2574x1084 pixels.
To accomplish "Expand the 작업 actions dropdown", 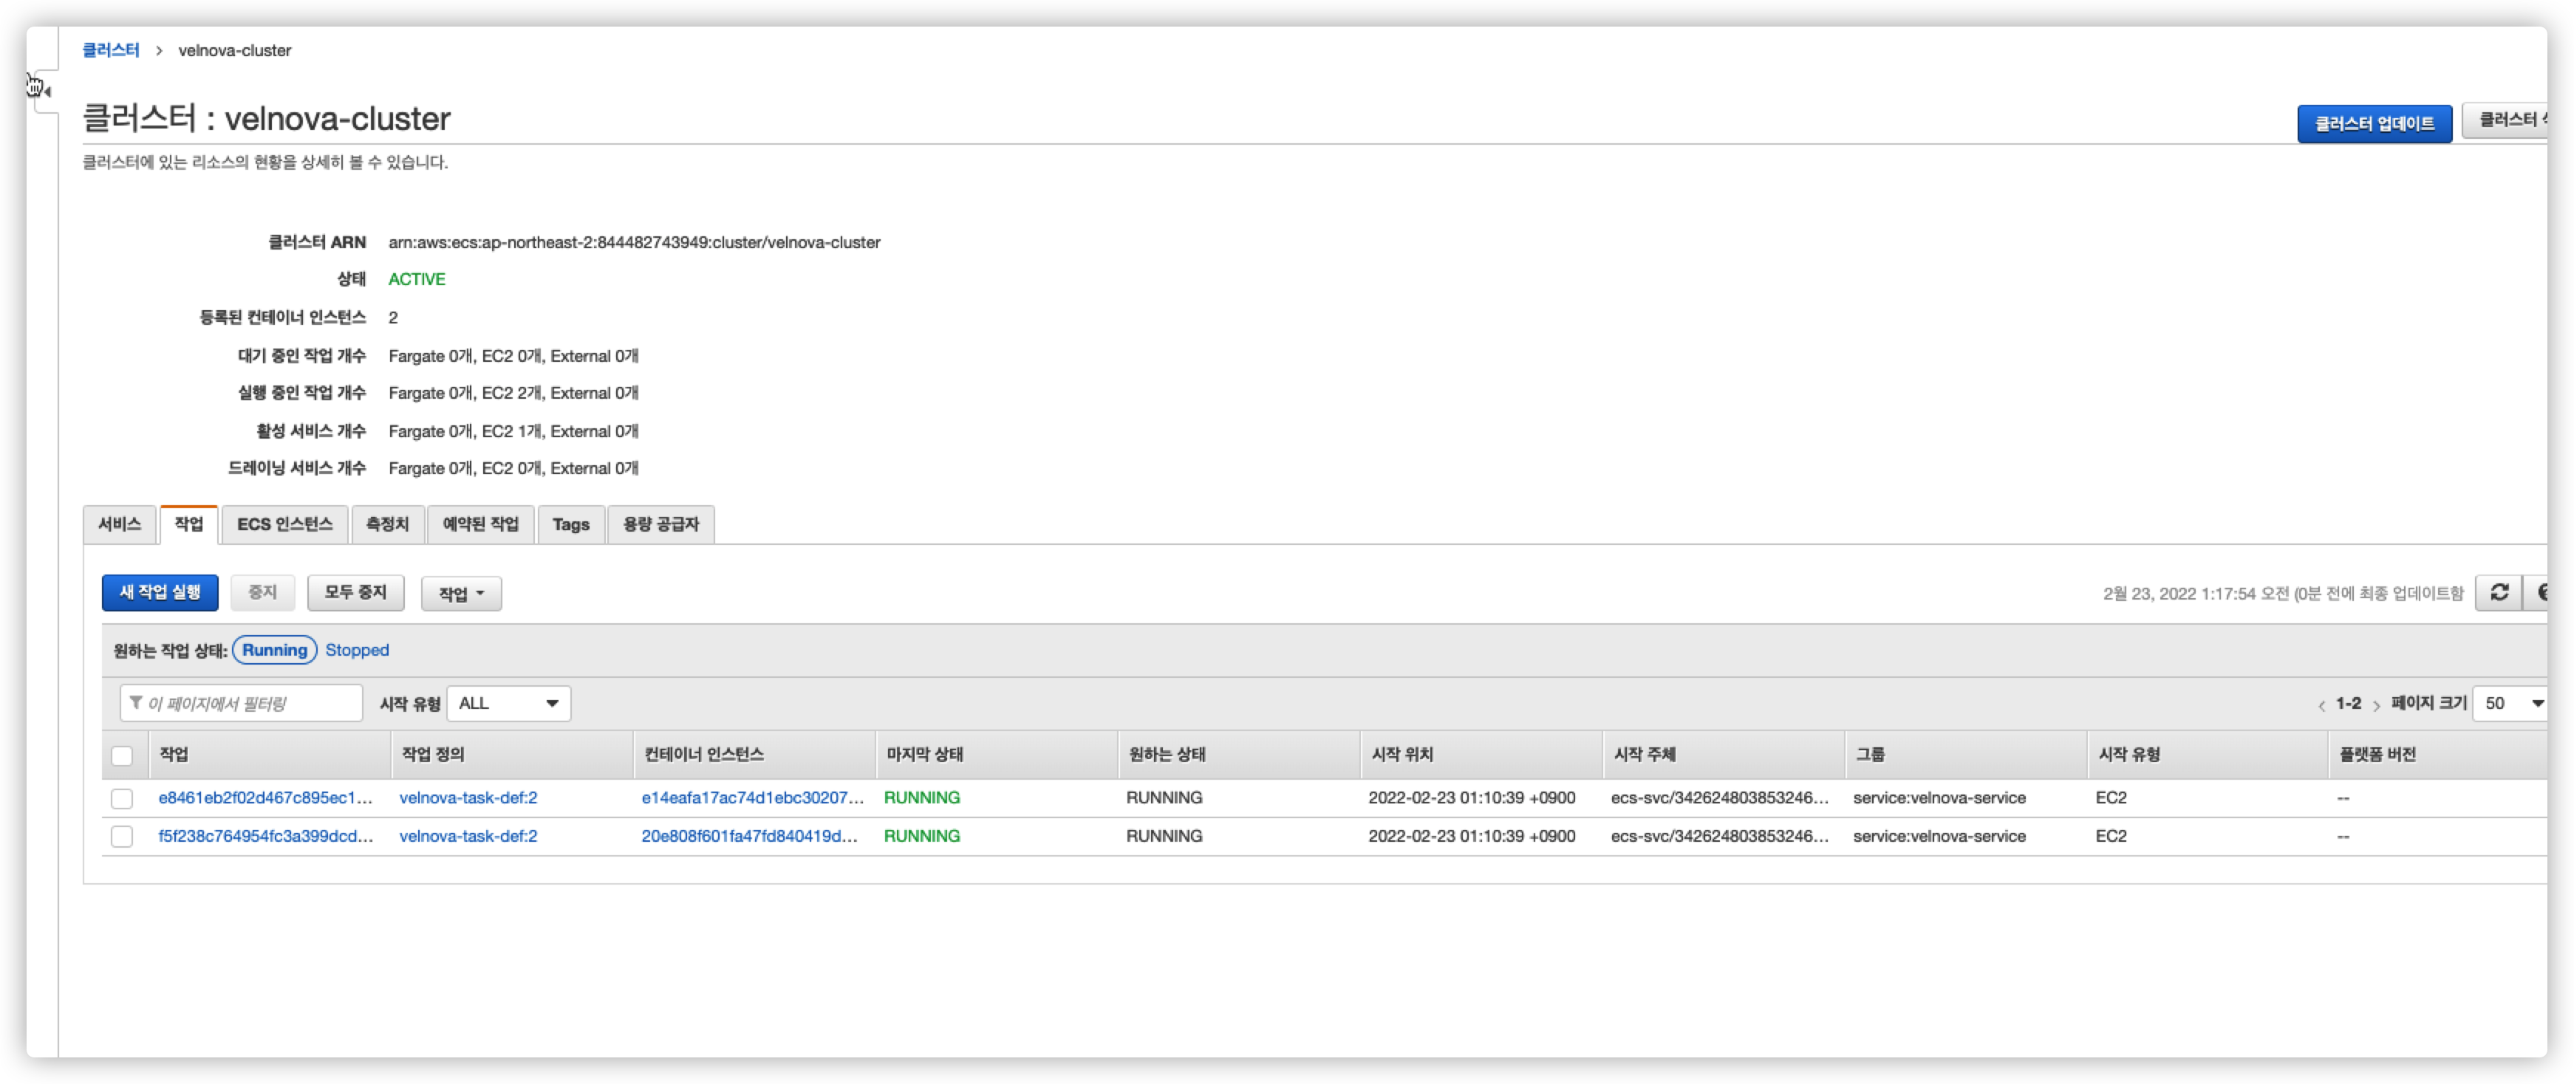I will coord(460,594).
